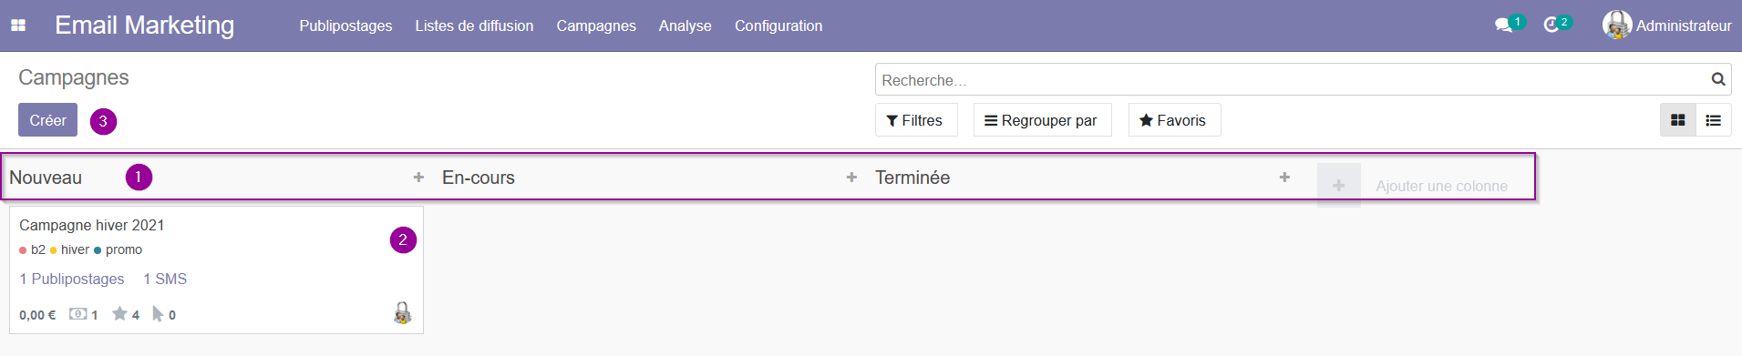Add a card in Nouveau column
This screenshot has width=1742, height=356.
[418, 178]
